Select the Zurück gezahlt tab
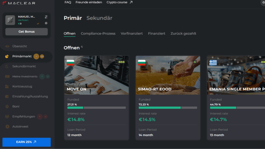Image resolution: width=265 pixels, height=149 pixels. pyautogui.click(x=183, y=34)
